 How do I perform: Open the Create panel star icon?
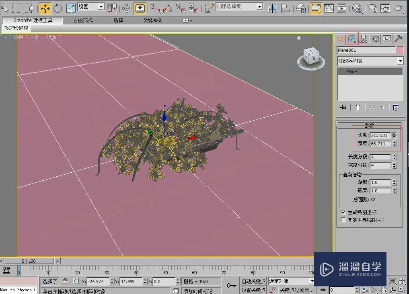tap(340, 39)
